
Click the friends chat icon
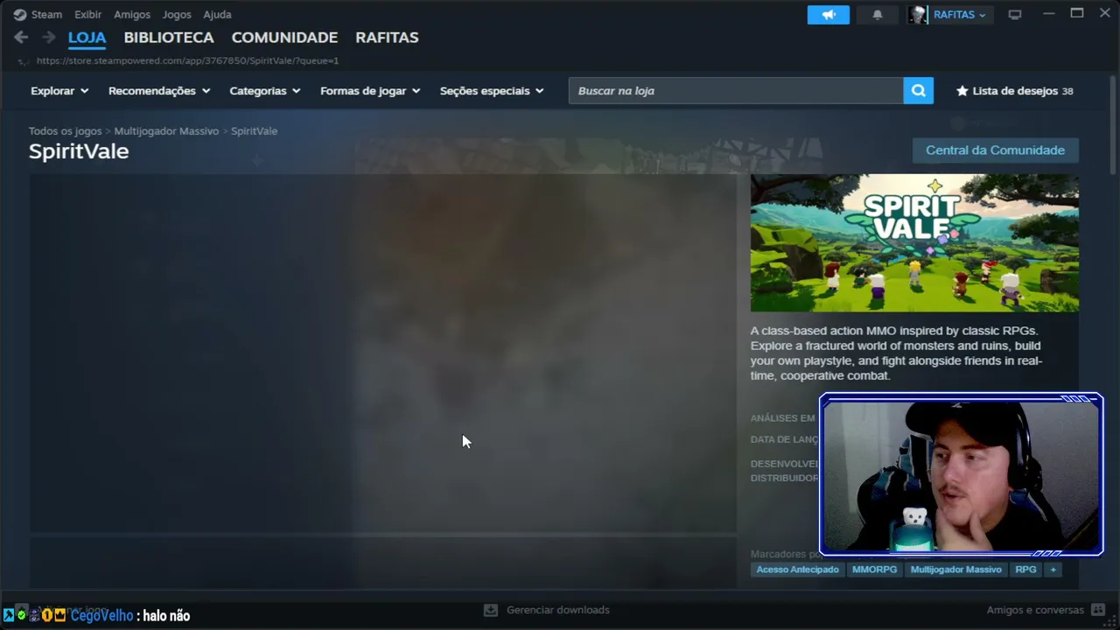pos(1099,610)
